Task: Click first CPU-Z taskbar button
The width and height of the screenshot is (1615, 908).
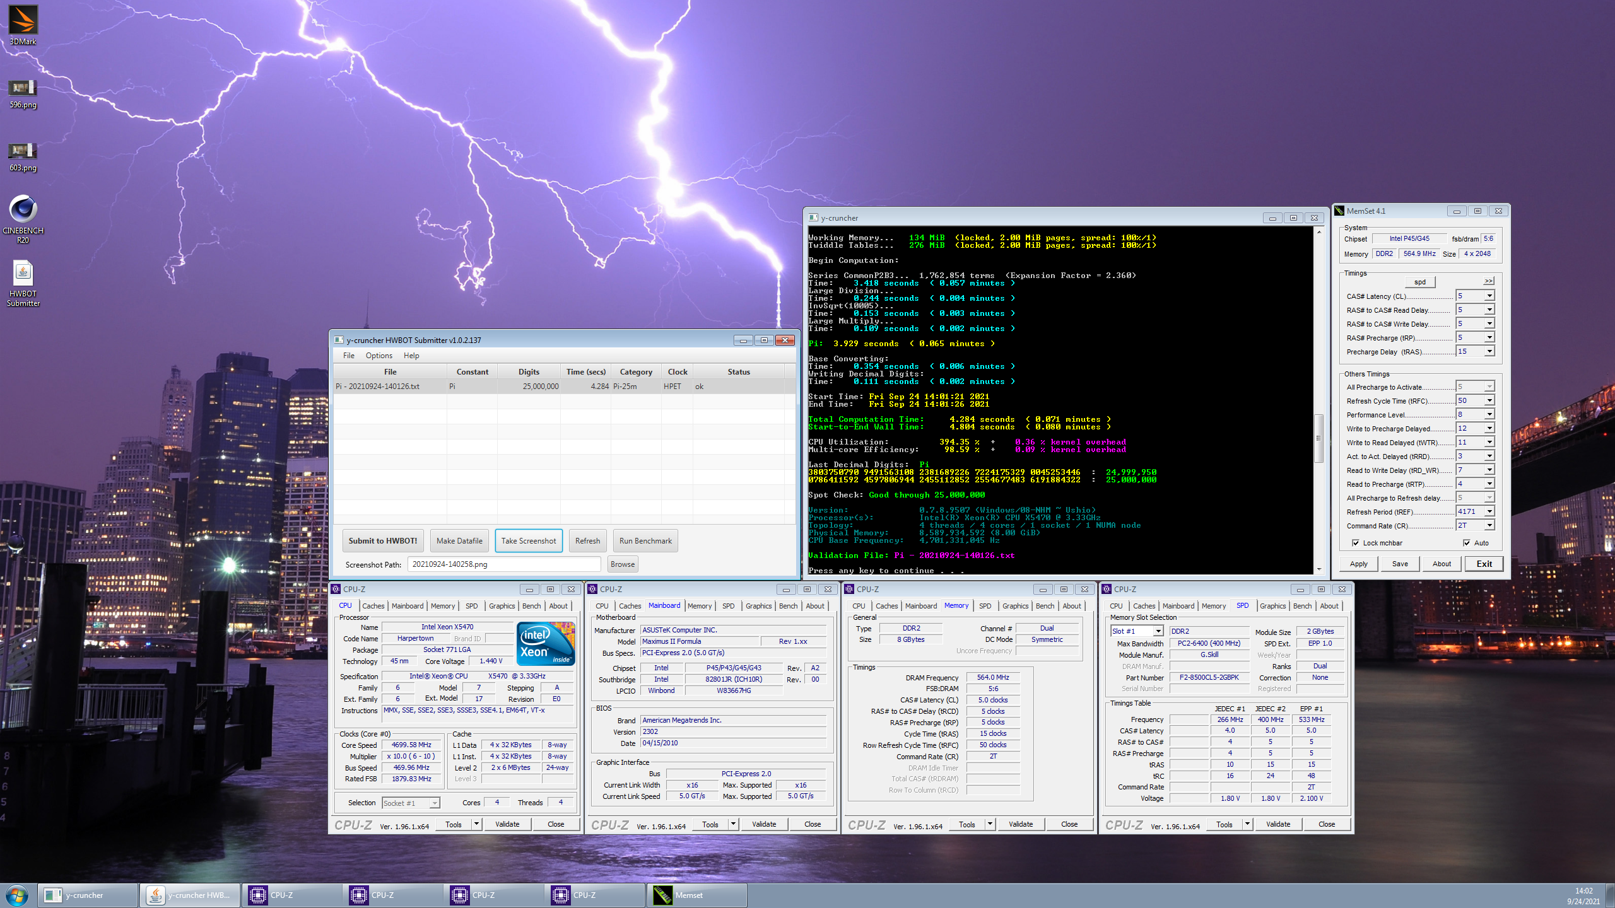Action: [291, 895]
